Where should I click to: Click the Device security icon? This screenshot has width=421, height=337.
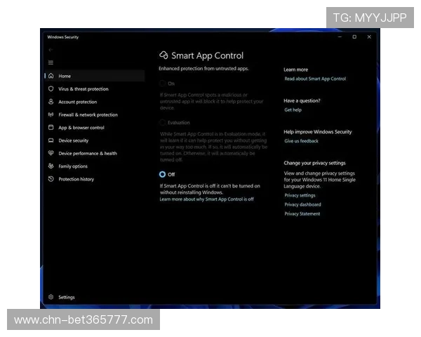[51, 140]
